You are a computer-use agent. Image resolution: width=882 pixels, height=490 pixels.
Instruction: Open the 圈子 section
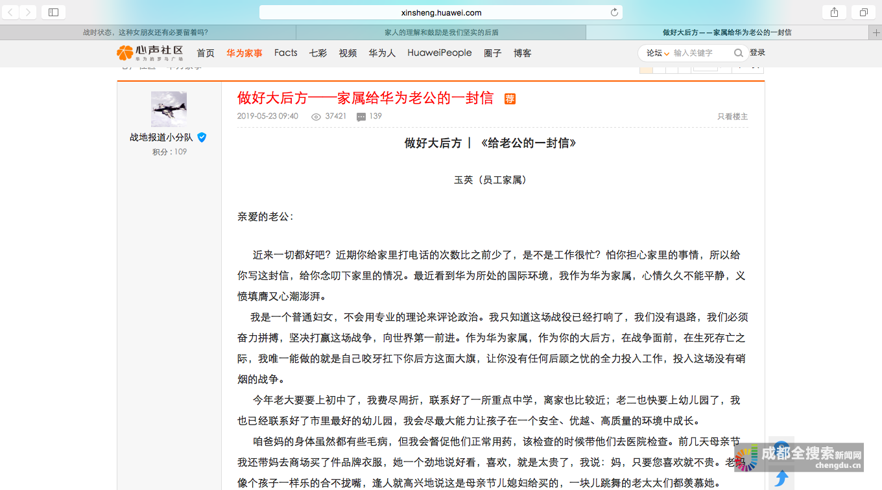tap(493, 53)
